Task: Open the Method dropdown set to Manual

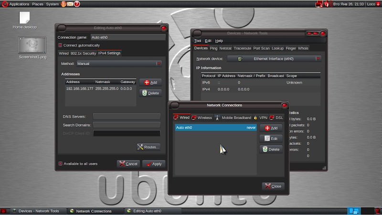Action: 119,64
